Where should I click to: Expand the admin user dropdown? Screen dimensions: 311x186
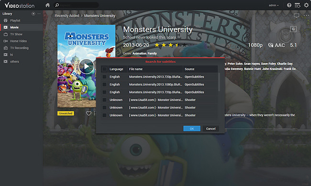tap(274, 5)
